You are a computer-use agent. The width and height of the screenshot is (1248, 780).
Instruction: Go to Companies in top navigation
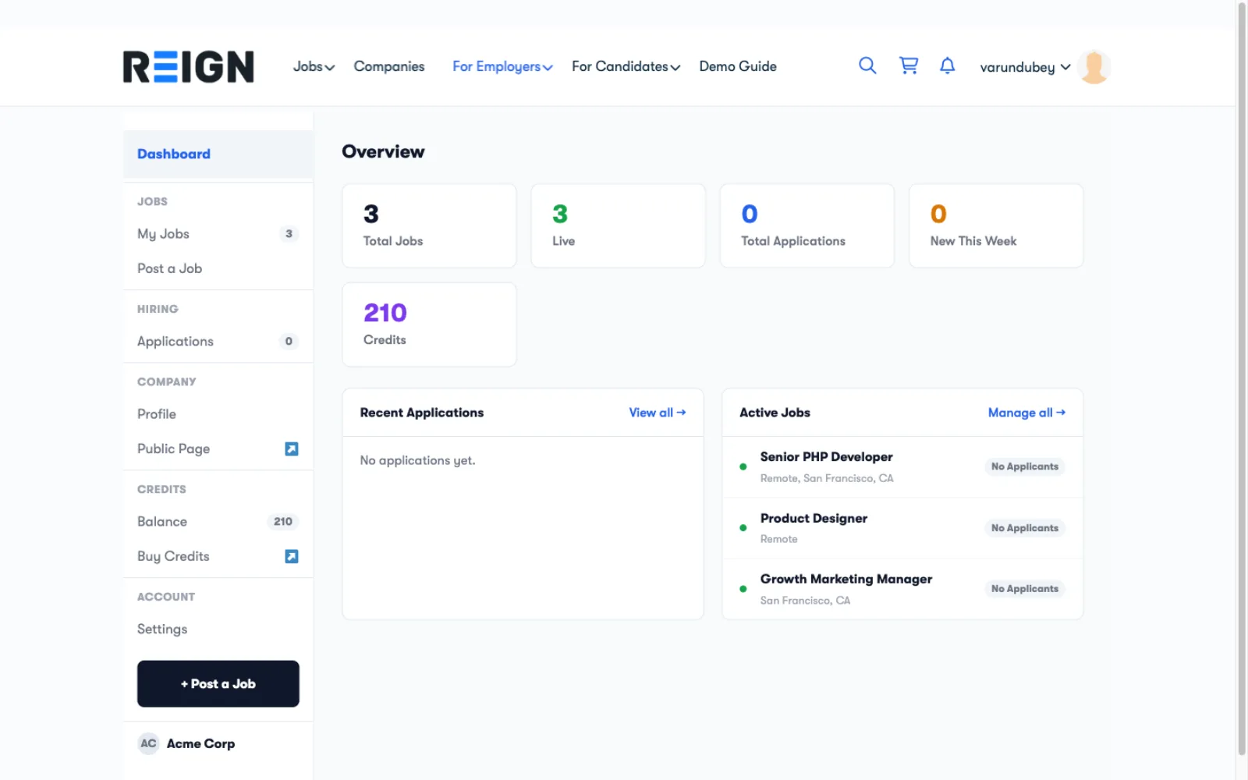[389, 66]
